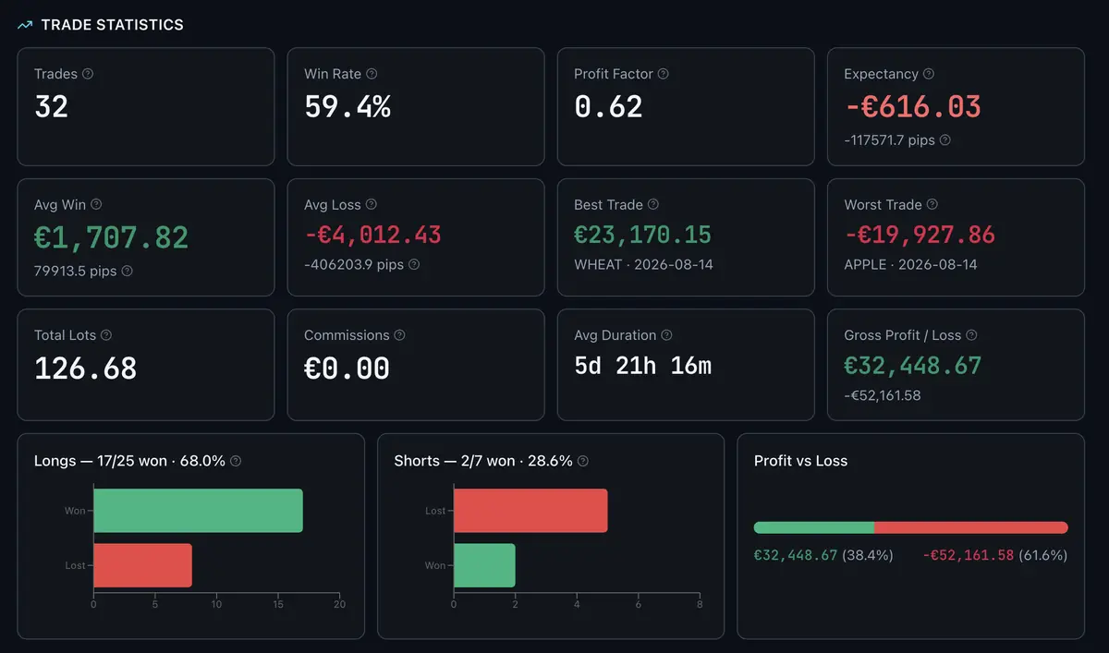Click the help icon beside Worst Trade

click(932, 204)
